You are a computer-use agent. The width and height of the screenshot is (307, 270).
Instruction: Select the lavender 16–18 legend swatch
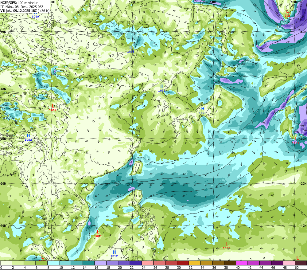pyautogui.click(x=100, y=263)
